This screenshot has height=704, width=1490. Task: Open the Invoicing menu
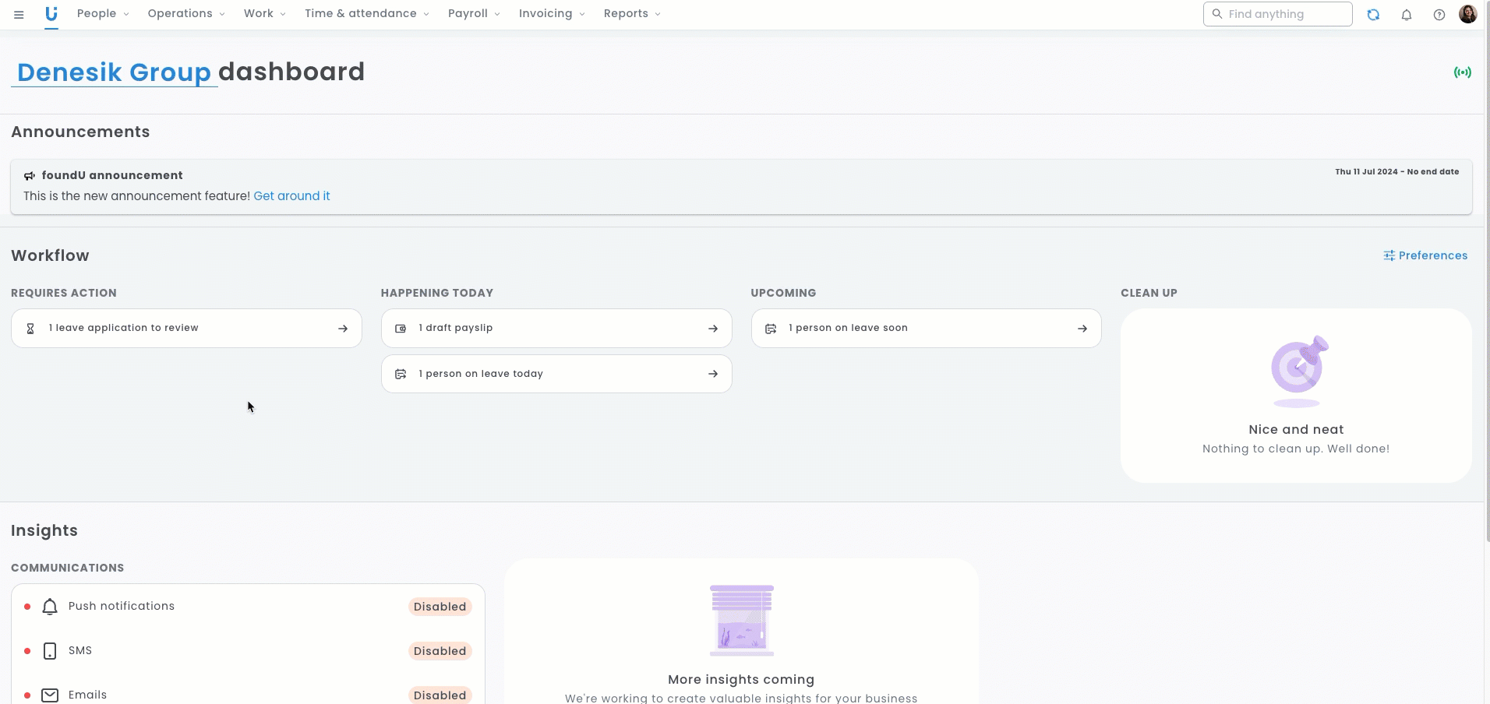(551, 14)
